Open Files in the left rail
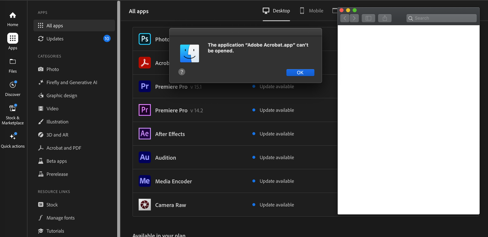488x237 pixels. pyautogui.click(x=12, y=65)
